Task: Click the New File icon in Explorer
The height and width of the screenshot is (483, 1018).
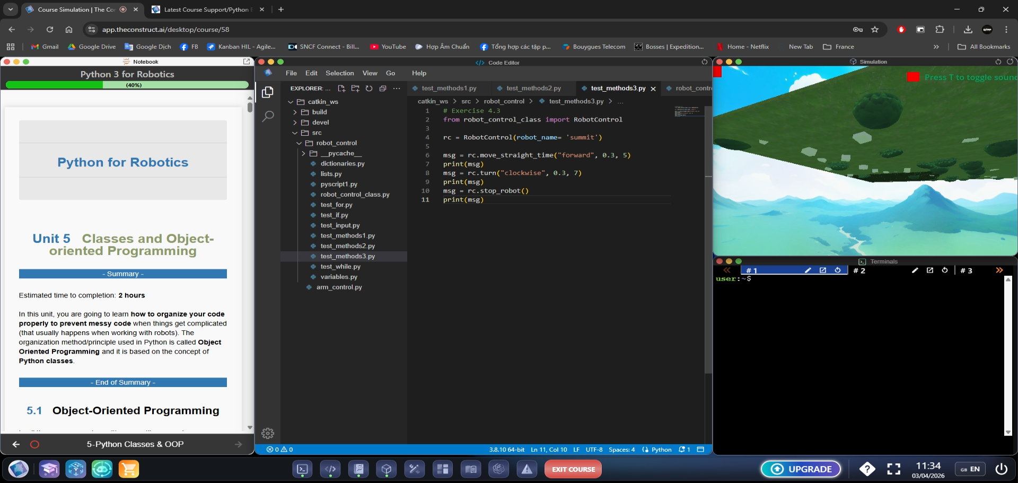Action: (x=341, y=89)
